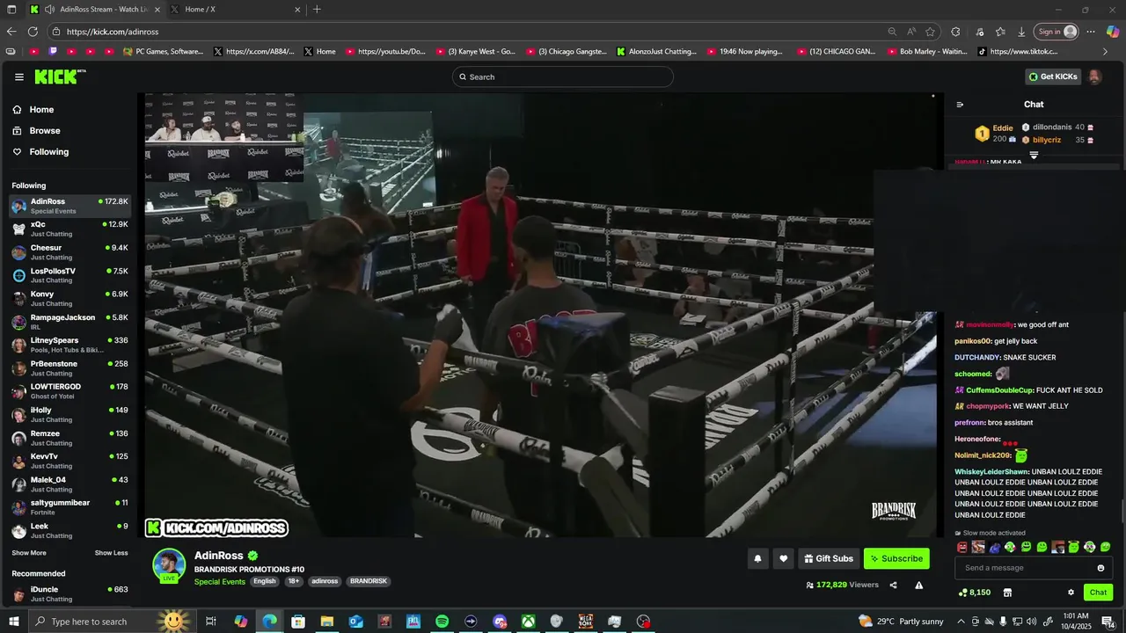This screenshot has height=633, width=1126.
Task: Collapse the list with Show Less
Action: point(112,553)
